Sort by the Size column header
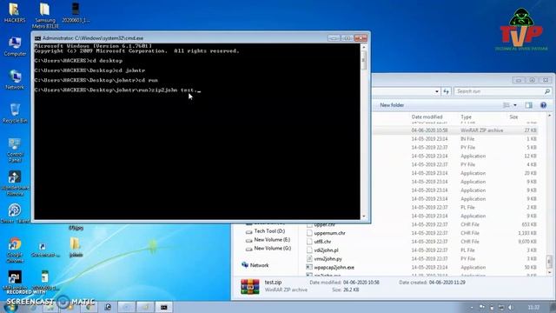556x313 pixels. click(x=513, y=117)
